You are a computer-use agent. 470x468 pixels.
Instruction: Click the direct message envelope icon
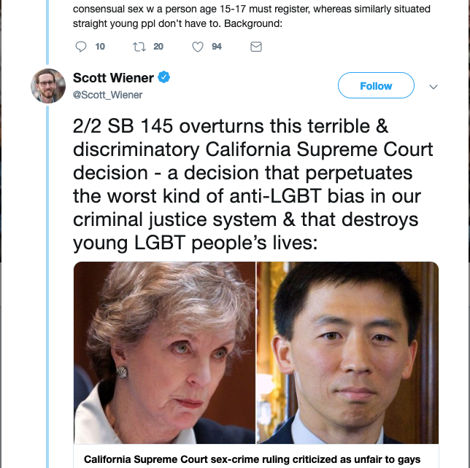tap(256, 47)
